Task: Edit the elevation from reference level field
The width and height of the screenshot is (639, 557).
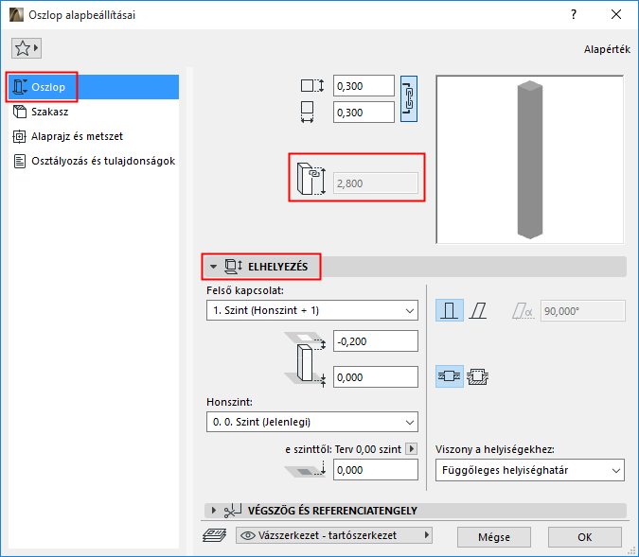Action: click(x=375, y=470)
